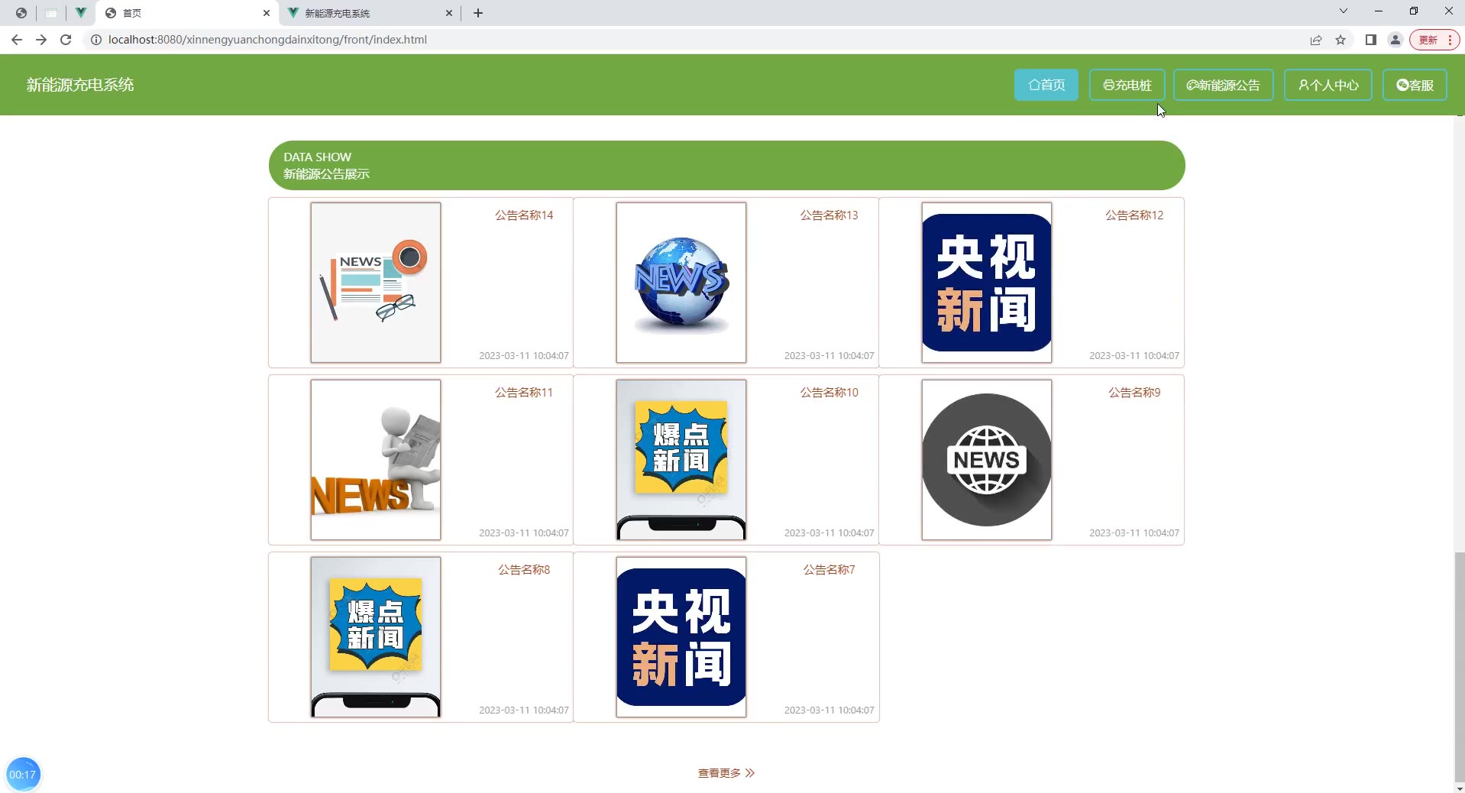Click the 00:17 recording timer badge
1465x793 pixels.
23,775
